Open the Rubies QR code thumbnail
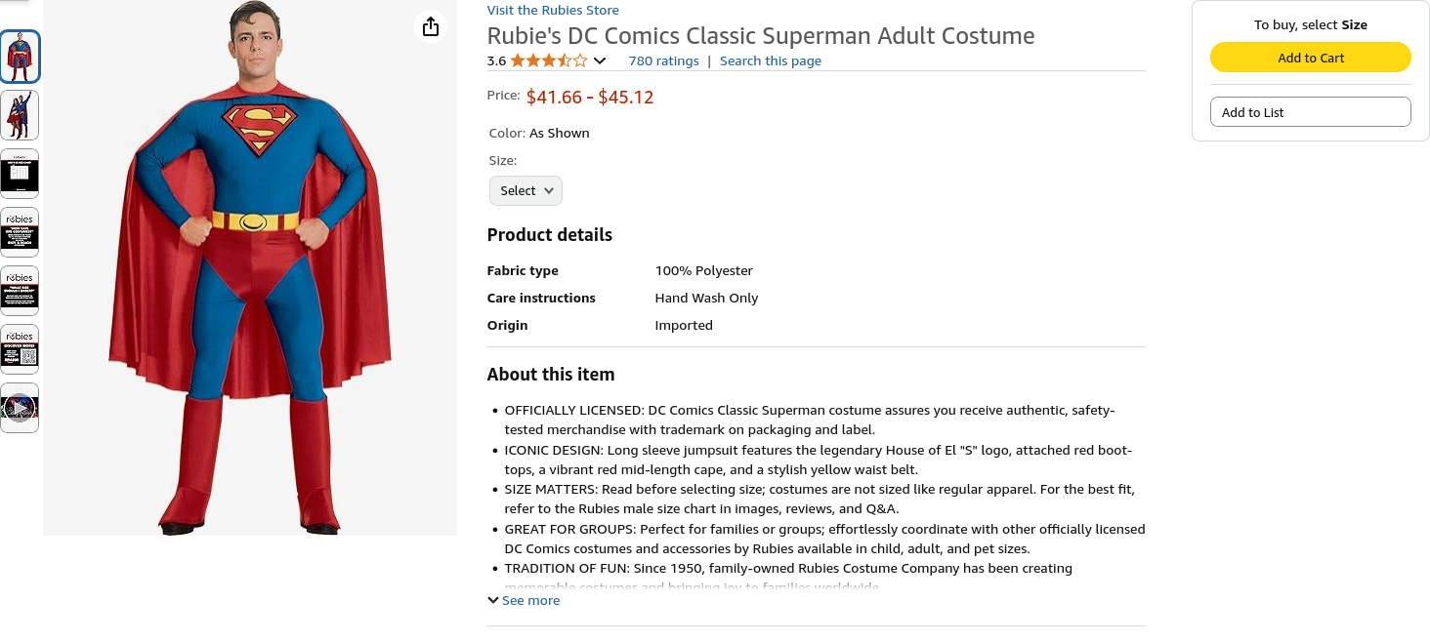1430x642 pixels. [x=20, y=349]
